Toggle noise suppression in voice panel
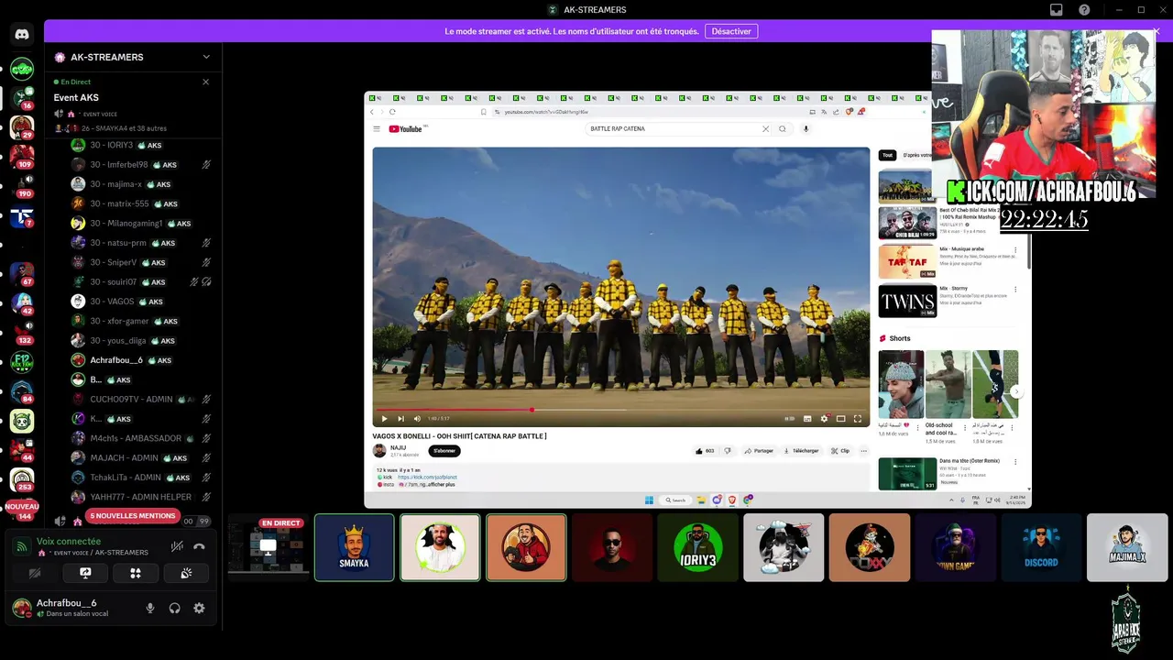This screenshot has height=660, width=1173. tap(177, 546)
